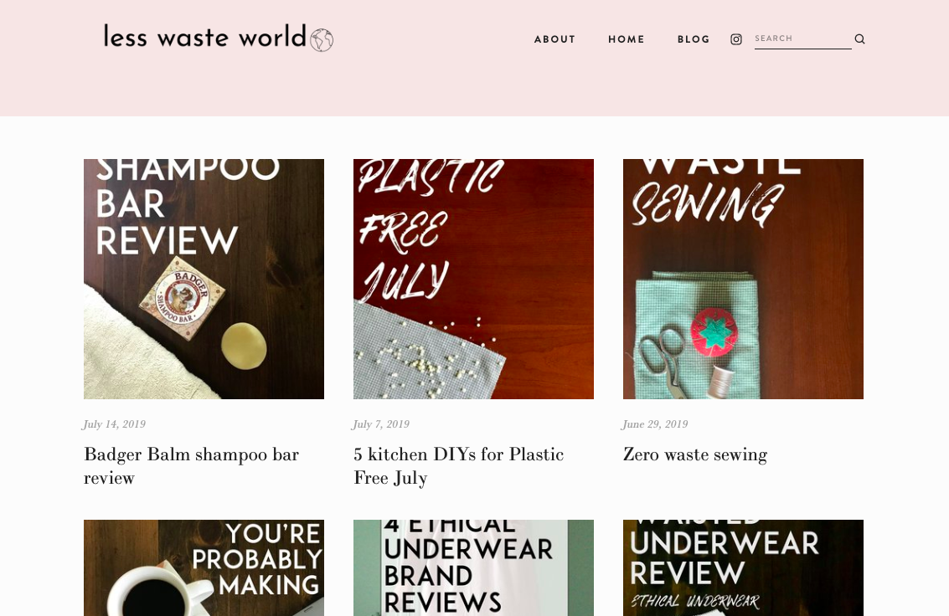Click the July 7, 2019 date
Screen dimensions: 949x616
coord(381,424)
